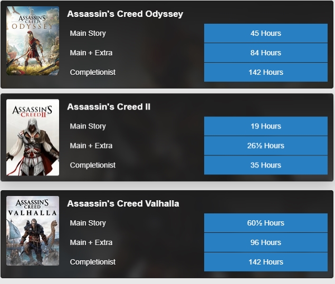Click Main Story label under Odyssey
Screen dimensions: 335x284
point(88,33)
